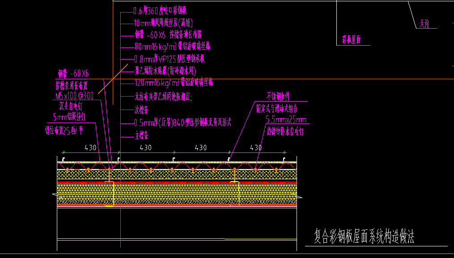
Task: Select the '0.6厚360度咬口彩钢板' annotation text
Action: [x=160, y=11]
